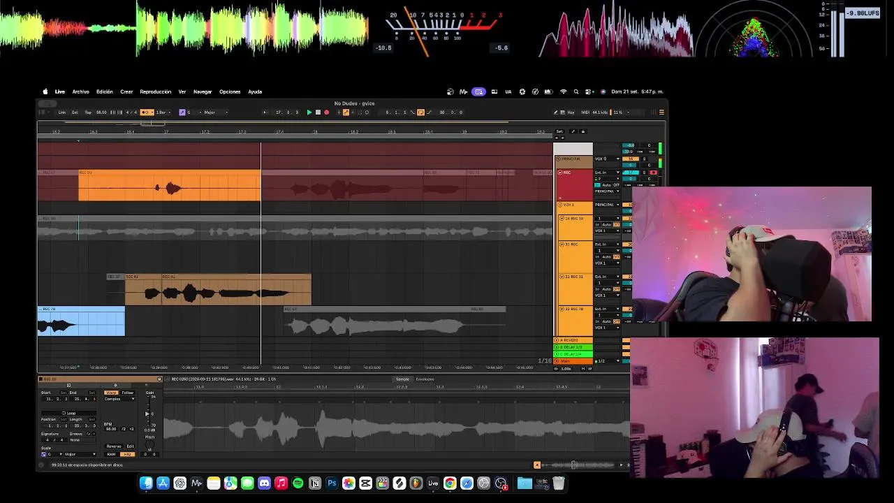Click the Wi-Fi icon in menu bar
Image resolution: width=894 pixels, height=503 pixels.
(x=563, y=92)
